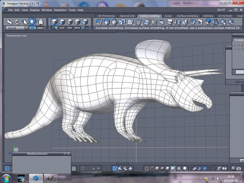Click the zoom magnifier icon in bottom bar
This screenshot has width=244, height=183.
[x=94, y=168]
